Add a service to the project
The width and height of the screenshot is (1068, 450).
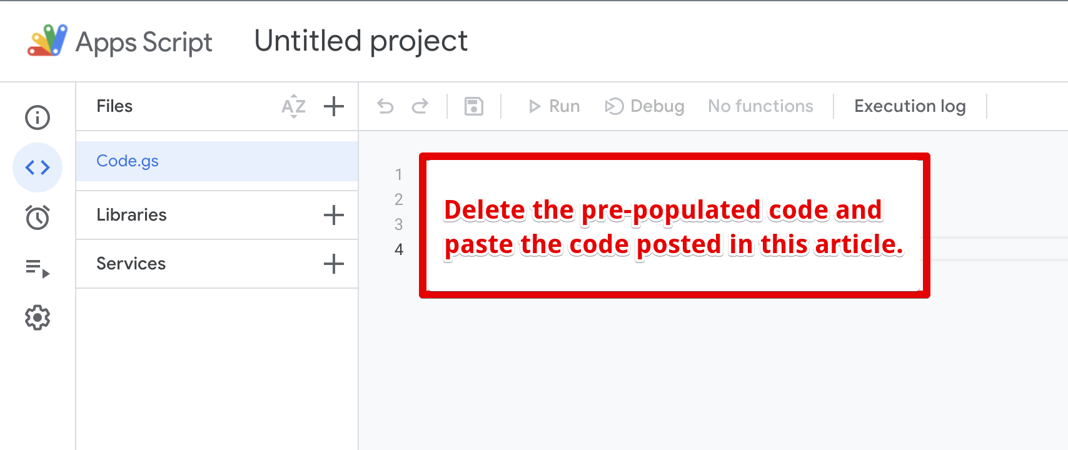pyautogui.click(x=334, y=264)
